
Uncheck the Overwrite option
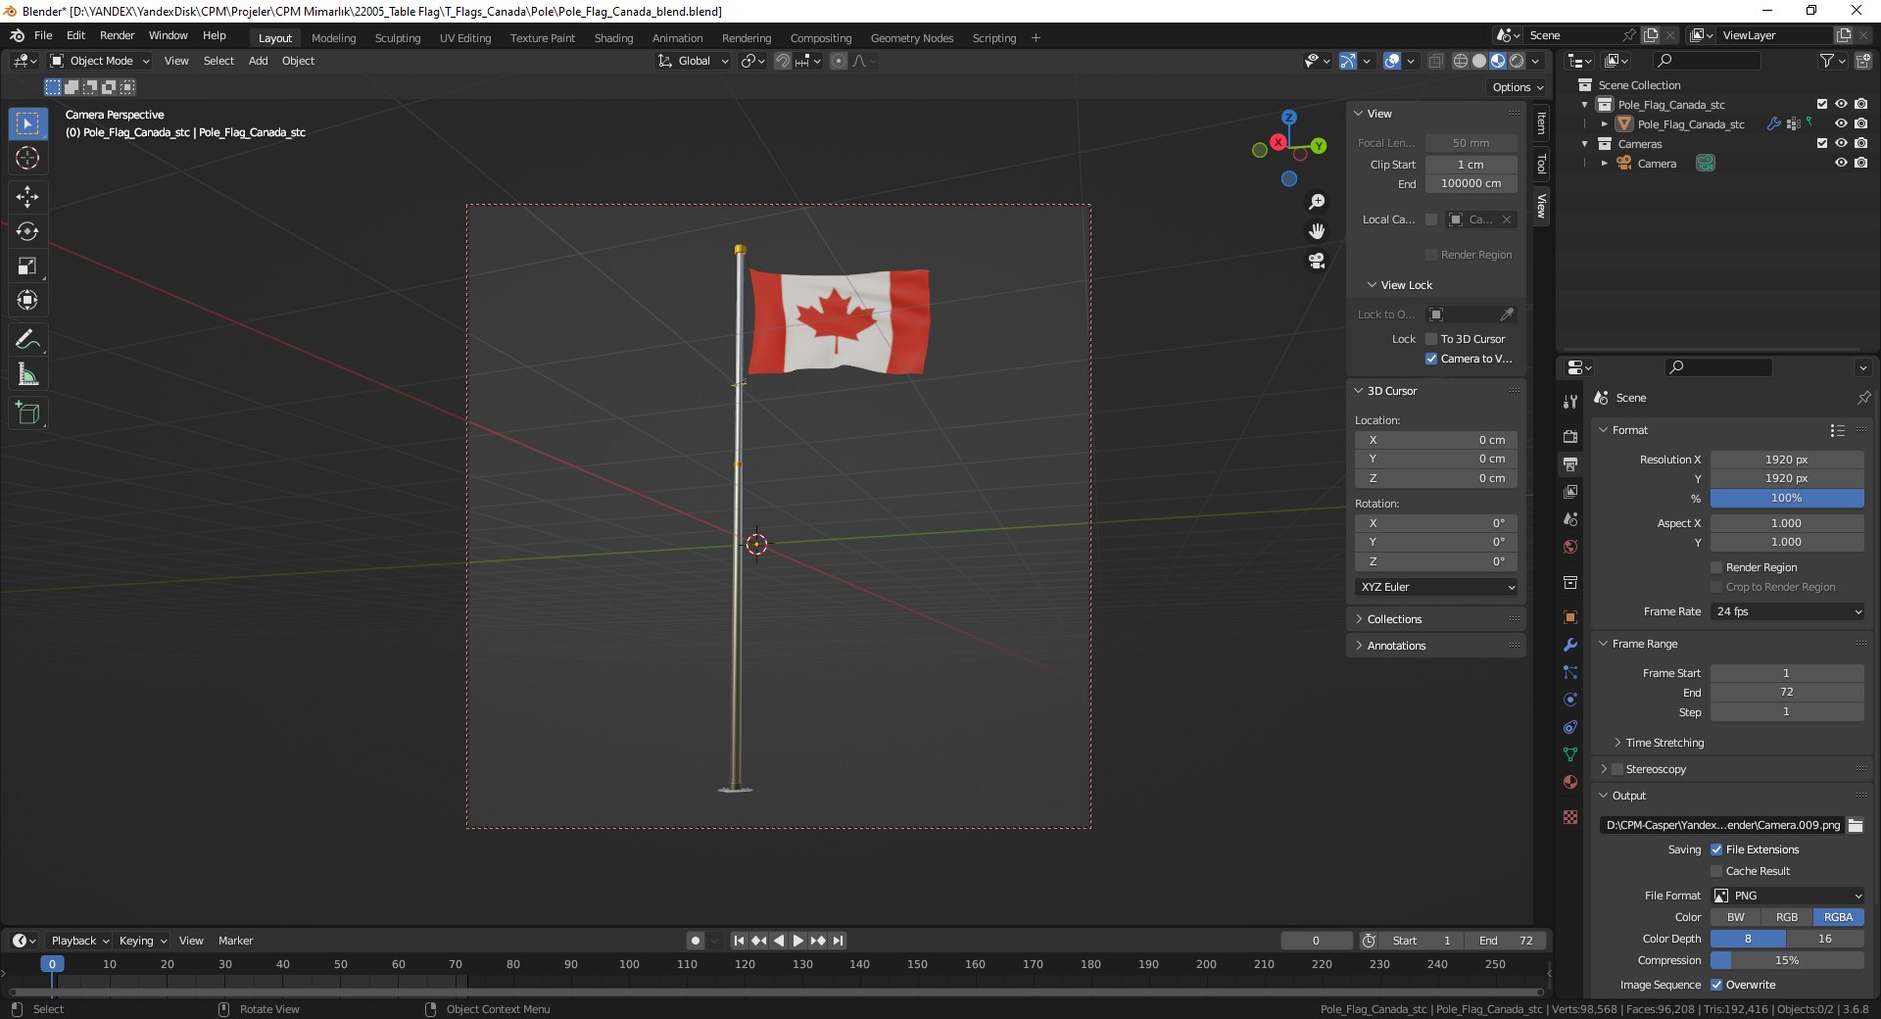click(x=1716, y=985)
